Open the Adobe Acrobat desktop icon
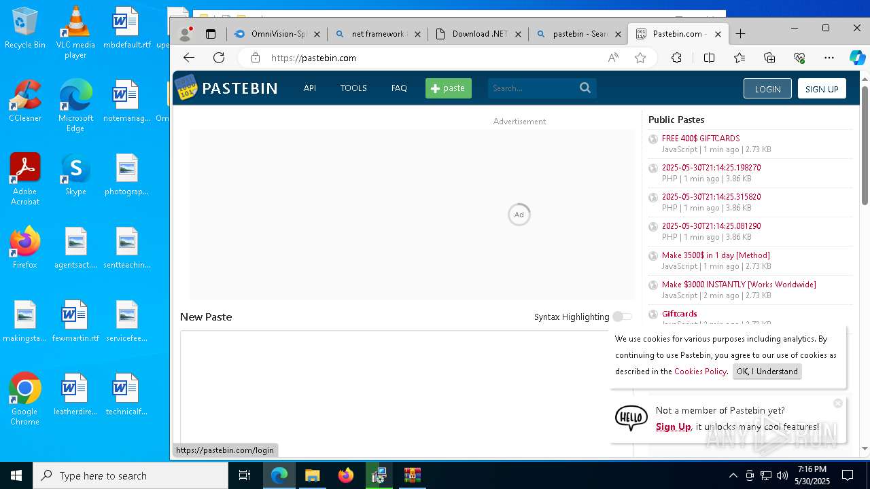 pyautogui.click(x=25, y=179)
